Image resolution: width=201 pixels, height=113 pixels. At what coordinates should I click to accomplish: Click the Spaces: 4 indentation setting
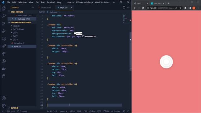[x=63, y=111]
